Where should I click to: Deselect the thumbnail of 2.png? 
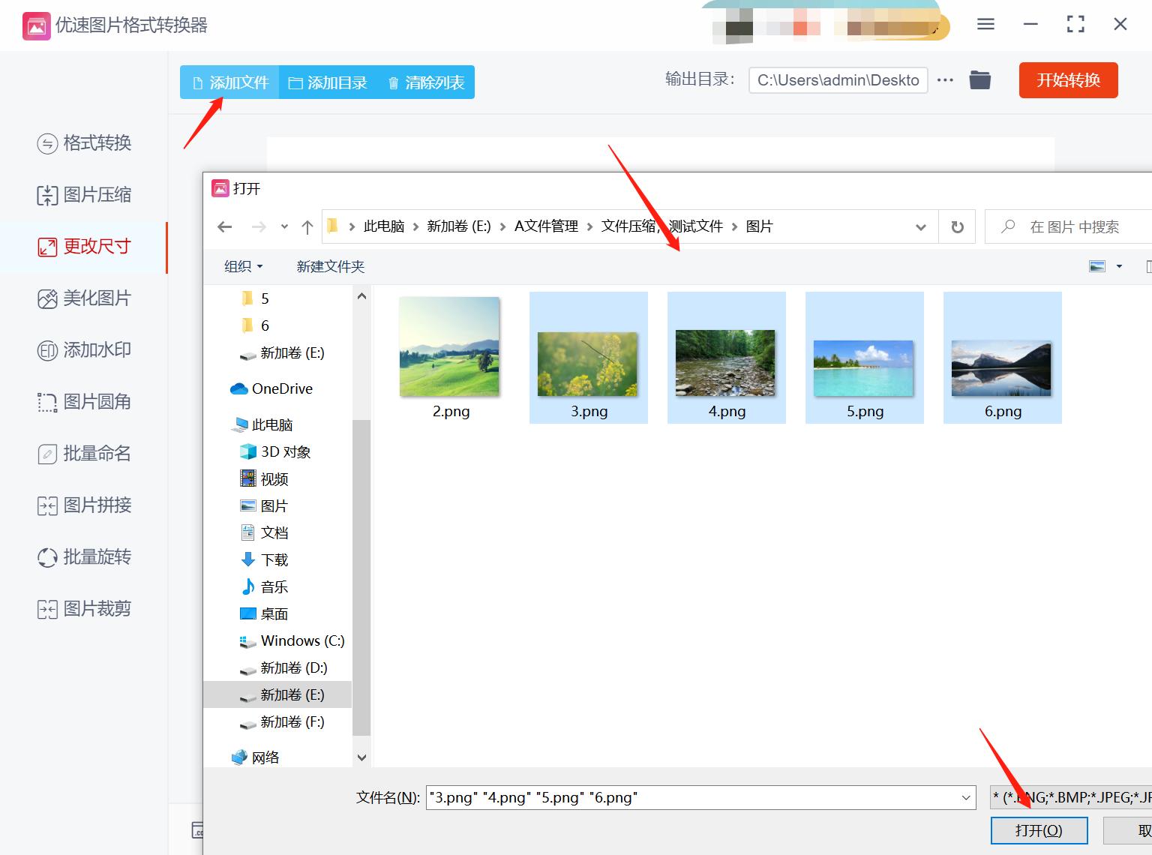448,346
